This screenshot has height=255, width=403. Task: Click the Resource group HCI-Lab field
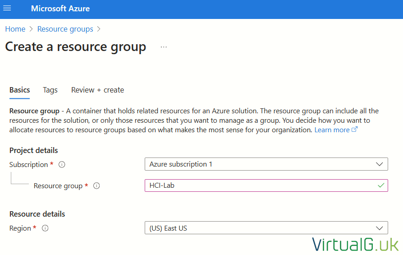click(266, 185)
